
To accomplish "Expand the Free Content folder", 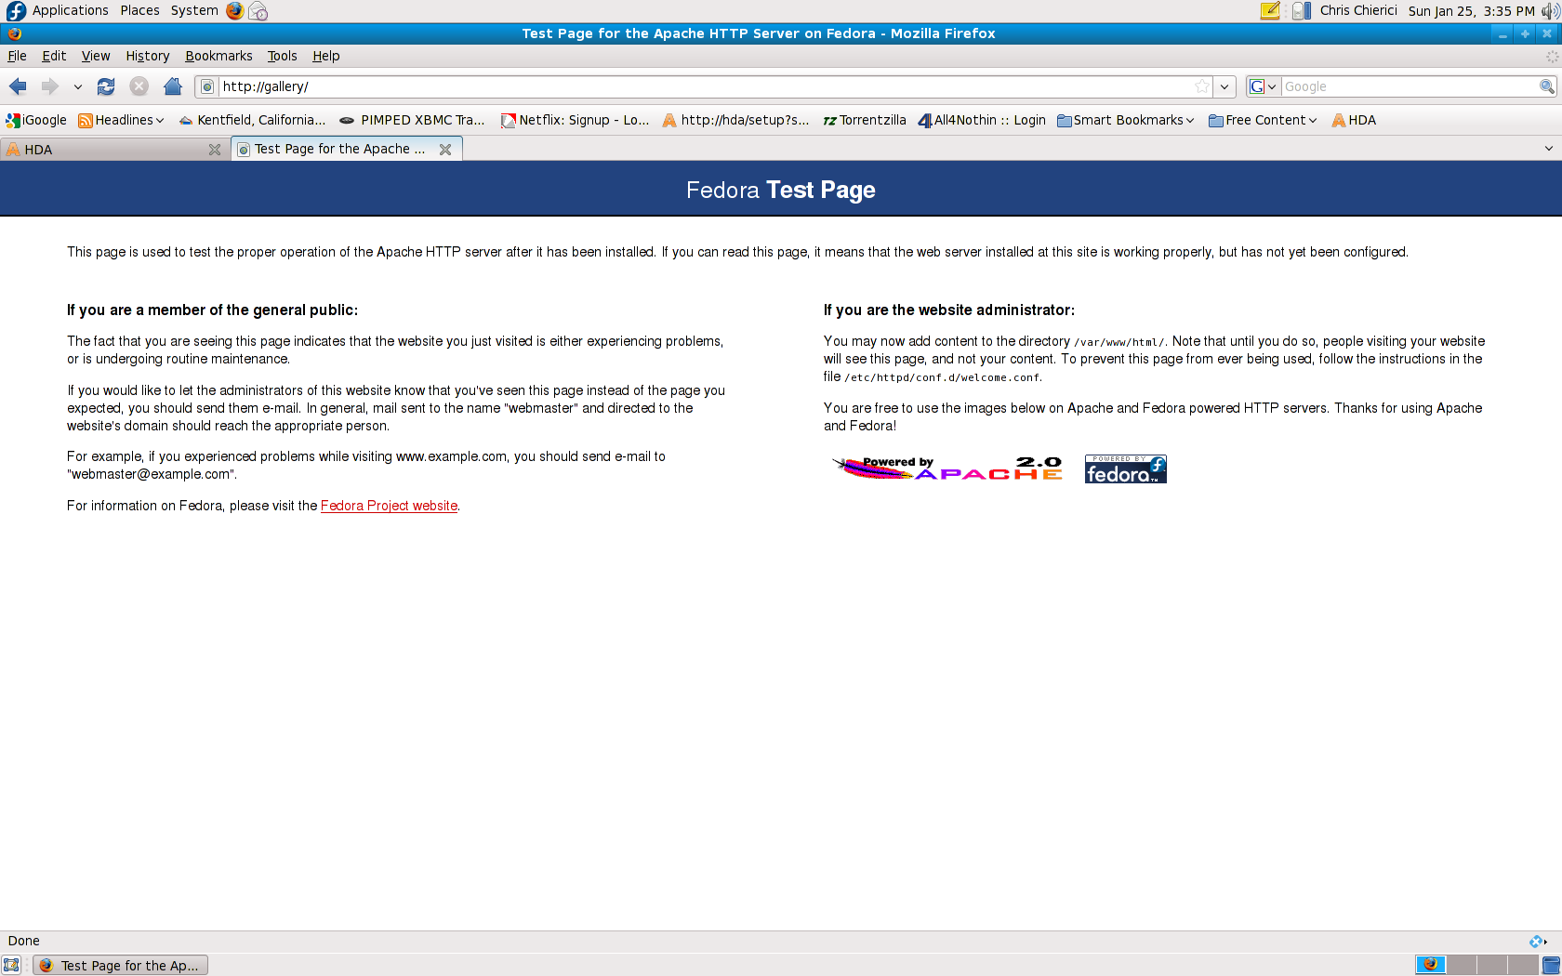I will pyautogui.click(x=1263, y=120).
